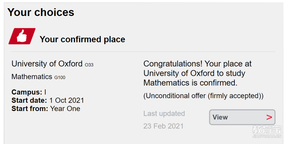
Task: Click University of Oxford institution name
Action: click(x=47, y=64)
